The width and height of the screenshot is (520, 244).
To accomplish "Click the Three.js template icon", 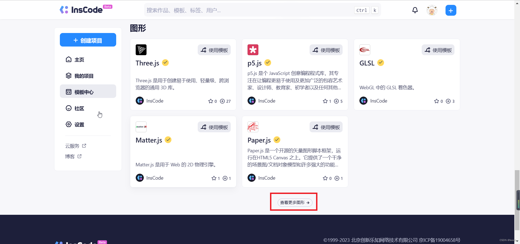I will pyautogui.click(x=141, y=50).
